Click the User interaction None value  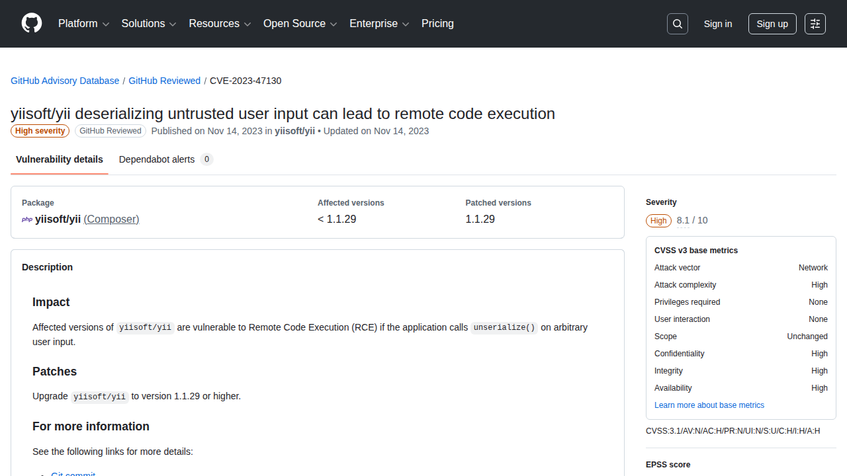point(818,319)
